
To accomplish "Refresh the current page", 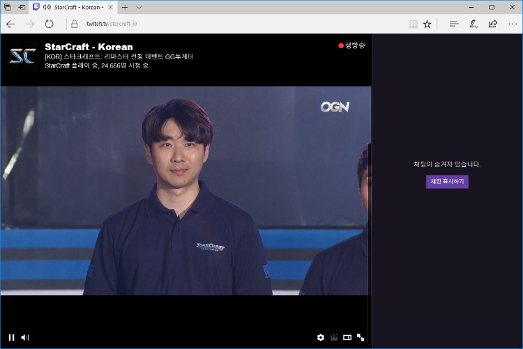I will (49, 24).
